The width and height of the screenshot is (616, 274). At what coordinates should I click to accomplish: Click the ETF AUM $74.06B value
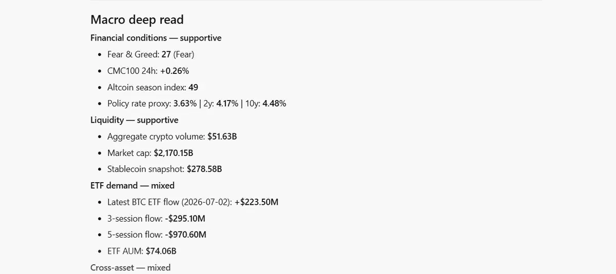click(x=161, y=251)
